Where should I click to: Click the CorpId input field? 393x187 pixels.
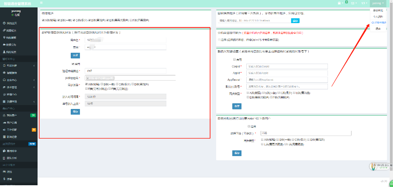(x=287, y=67)
